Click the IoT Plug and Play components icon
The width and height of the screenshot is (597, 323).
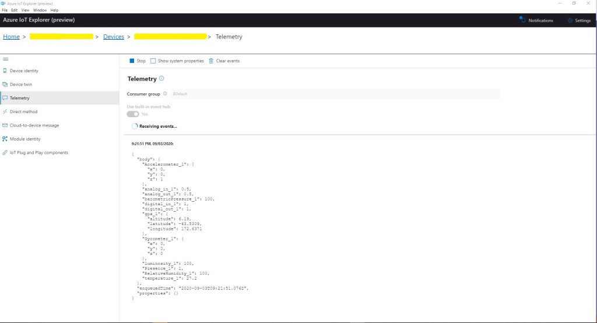point(5,153)
